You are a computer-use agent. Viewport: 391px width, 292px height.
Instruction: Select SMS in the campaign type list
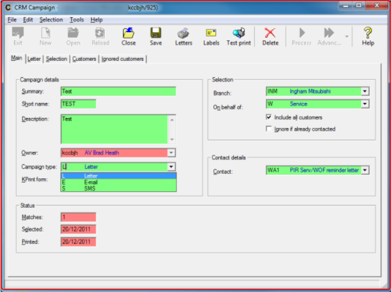point(89,188)
